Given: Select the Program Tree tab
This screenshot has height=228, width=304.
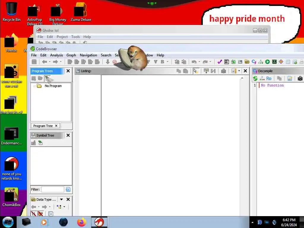Looking at the screenshot, I should click(43, 126).
